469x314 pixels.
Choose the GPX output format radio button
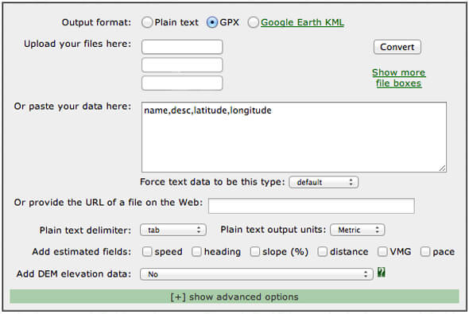click(x=212, y=22)
